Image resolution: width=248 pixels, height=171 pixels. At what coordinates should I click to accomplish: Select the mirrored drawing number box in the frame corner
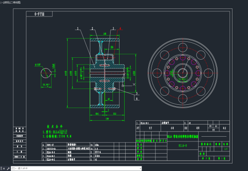point(39,14)
